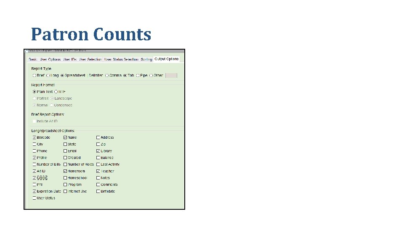Screen dimensions: 404x227
Task: Open the User Status Selection tab
Action: point(121,59)
